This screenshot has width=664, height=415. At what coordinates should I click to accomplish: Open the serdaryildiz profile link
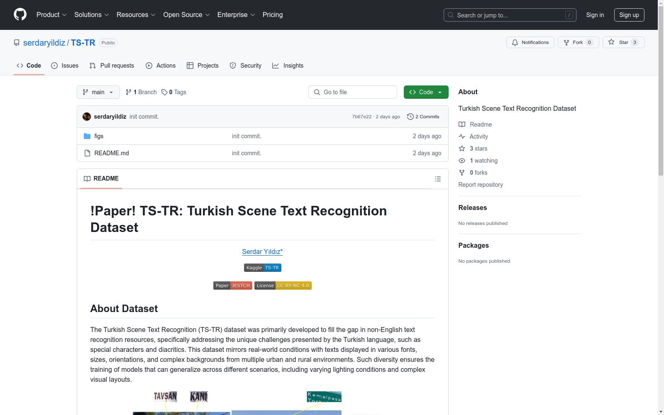click(44, 43)
